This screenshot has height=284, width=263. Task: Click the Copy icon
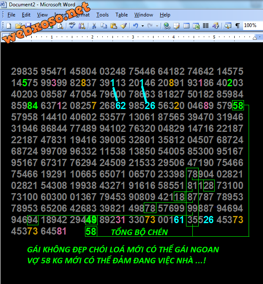pyautogui.click(x=104, y=26)
